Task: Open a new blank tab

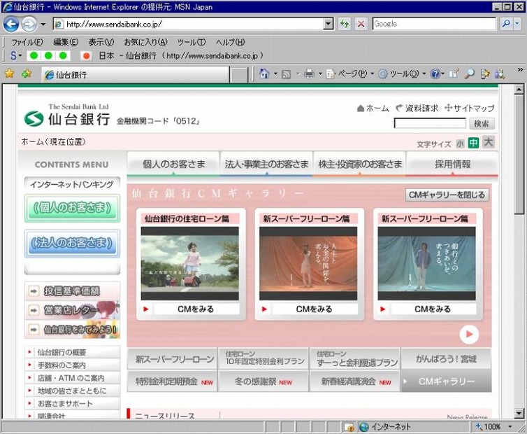Action: [x=239, y=75]
